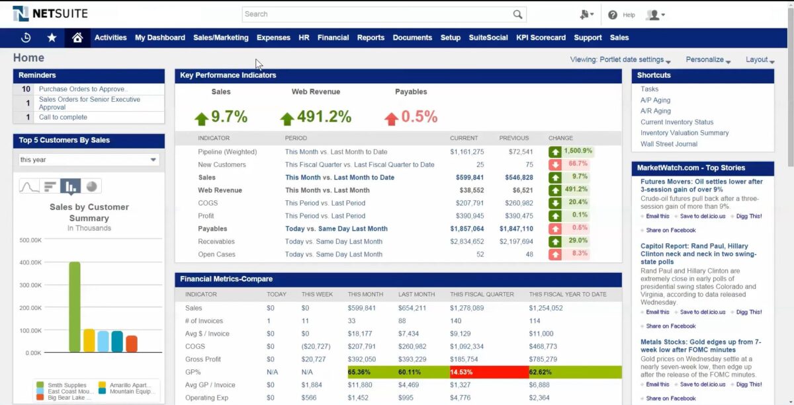Open the Personalize dropdown

[x=707, y=59]
